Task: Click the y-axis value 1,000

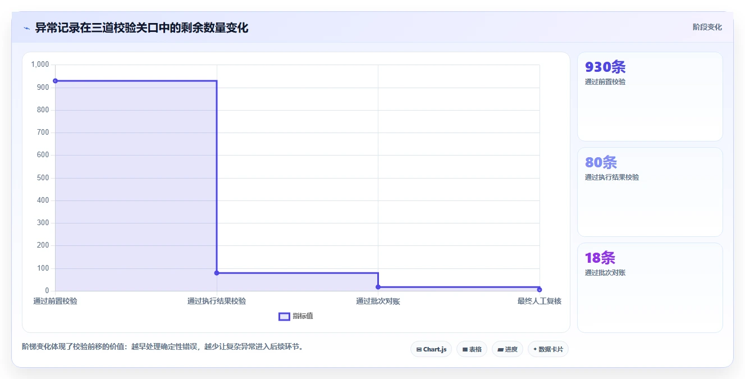Action: tap(40, 65)
